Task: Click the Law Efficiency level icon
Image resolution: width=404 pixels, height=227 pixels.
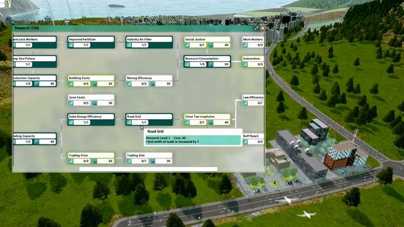Action: click(245, 103)
